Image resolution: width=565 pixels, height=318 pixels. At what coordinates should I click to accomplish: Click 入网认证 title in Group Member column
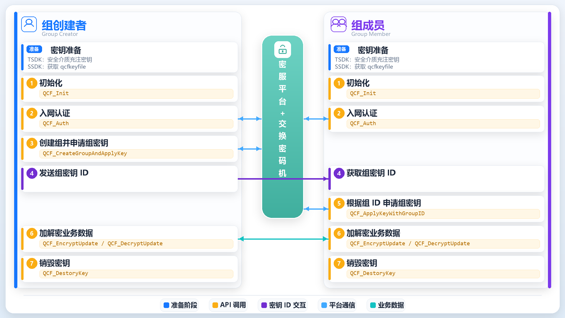coord(362,113)
